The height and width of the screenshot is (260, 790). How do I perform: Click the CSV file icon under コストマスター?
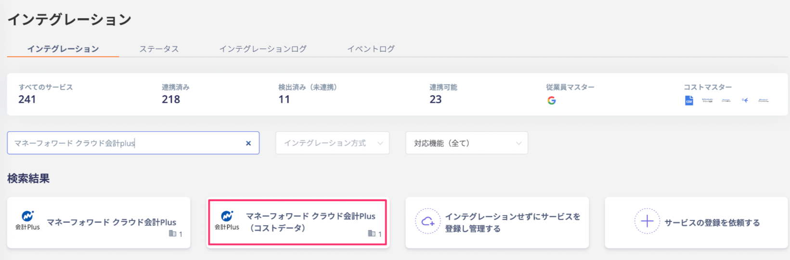(689, 100)
